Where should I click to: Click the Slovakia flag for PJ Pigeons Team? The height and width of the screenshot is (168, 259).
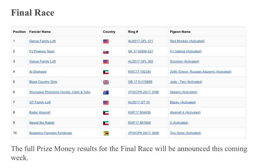click(106, 52)
